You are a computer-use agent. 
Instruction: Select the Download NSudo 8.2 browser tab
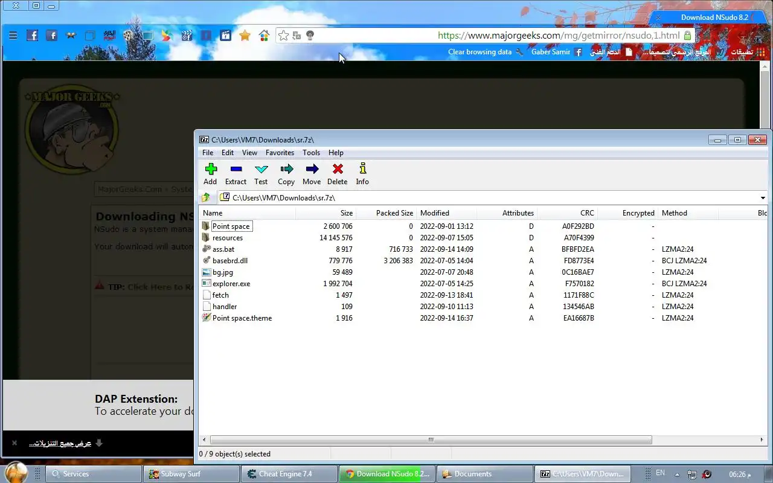point(708,18)
